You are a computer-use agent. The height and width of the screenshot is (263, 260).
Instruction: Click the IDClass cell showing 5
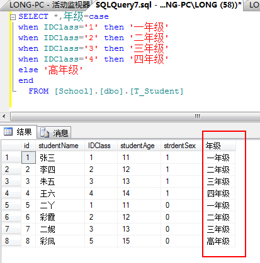click(x=101, y=241)
